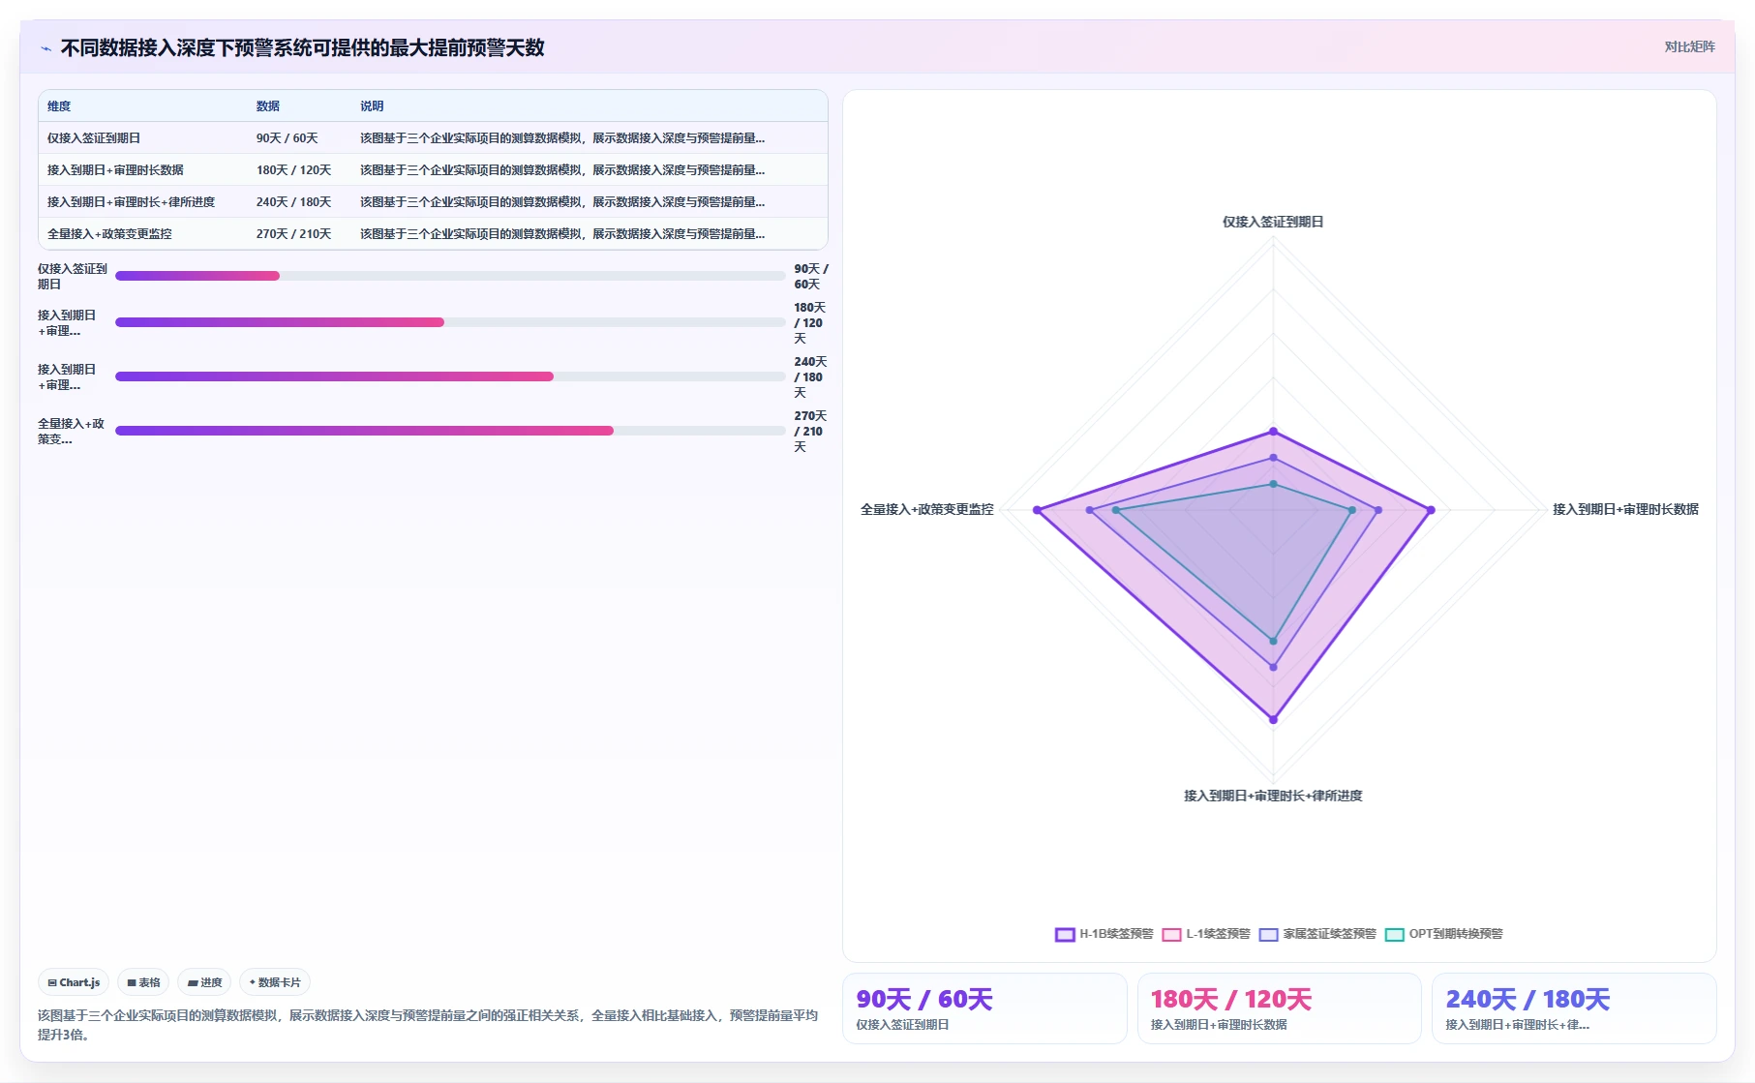Click the 进度 tag chip

pos(204,982)
